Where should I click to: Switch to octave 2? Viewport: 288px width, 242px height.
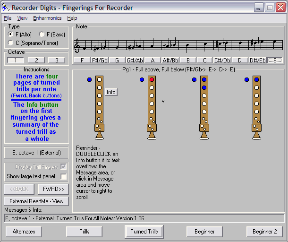(x=36, y=60)
